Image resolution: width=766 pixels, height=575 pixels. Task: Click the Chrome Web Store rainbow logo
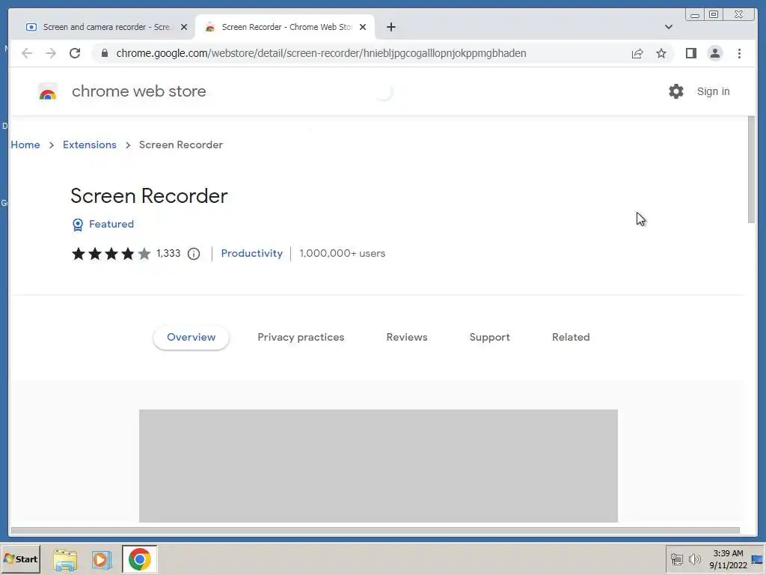click(x=48, y=92)
